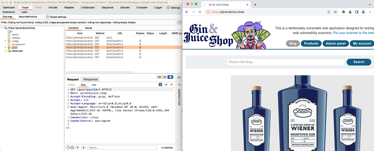The height and width of the screenshot is (151, 374).
Task: Open Chrome extensions puzzle icon
Action: 344,12
